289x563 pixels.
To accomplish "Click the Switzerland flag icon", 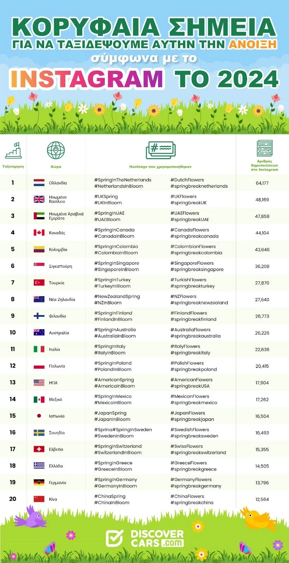I will click(39, 449).
